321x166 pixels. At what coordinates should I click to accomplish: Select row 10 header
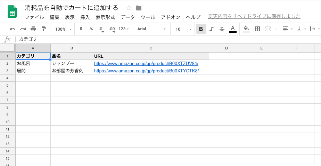(8, 122)
